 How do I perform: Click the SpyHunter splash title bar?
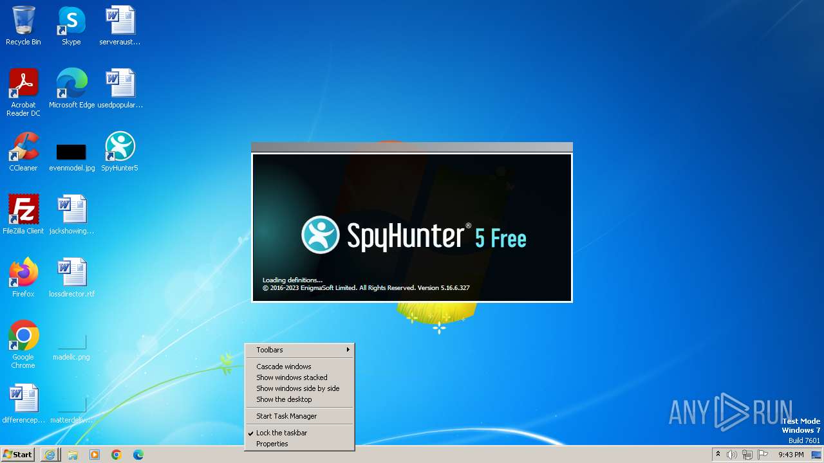point(411,147)
